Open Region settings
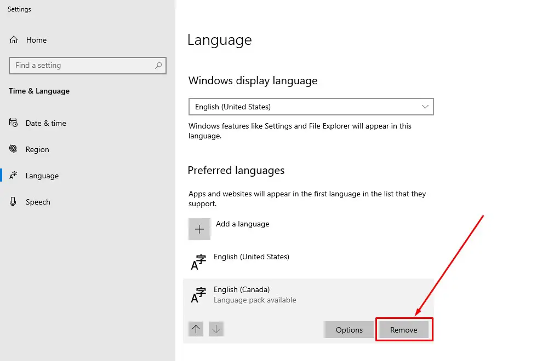This screenshot has width=548, height=361. 37,150
